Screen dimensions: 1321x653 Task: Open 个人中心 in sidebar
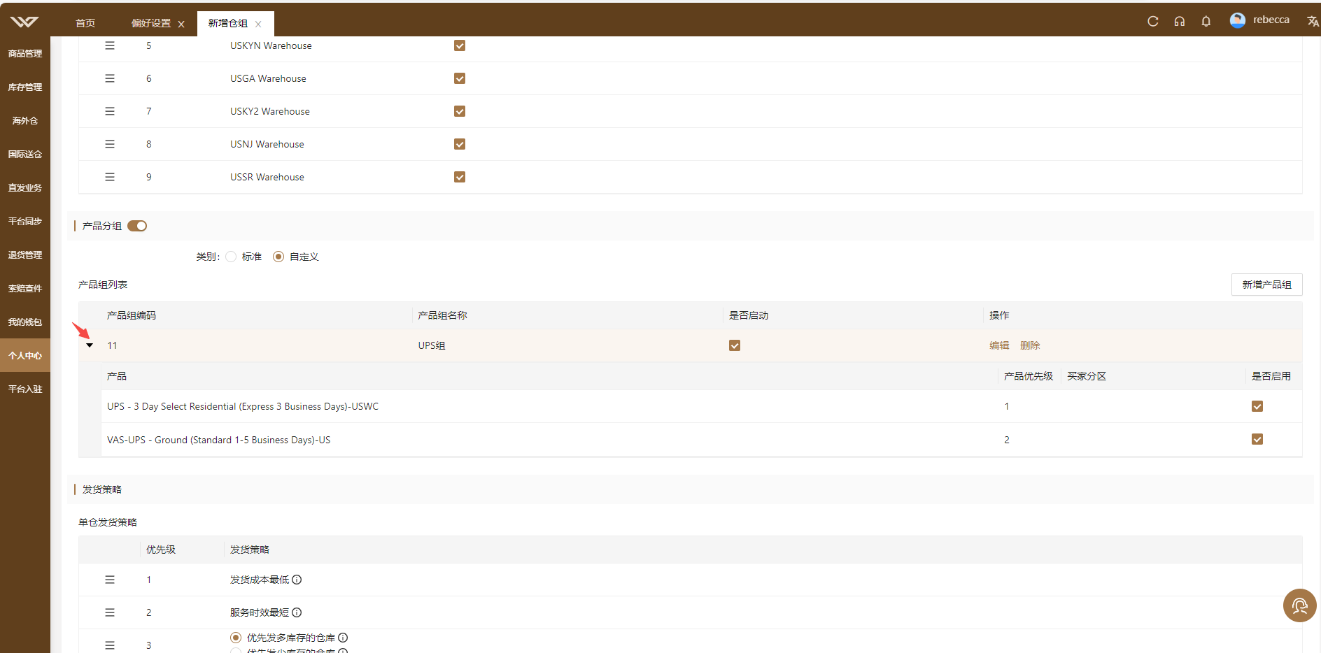(25, 355)
